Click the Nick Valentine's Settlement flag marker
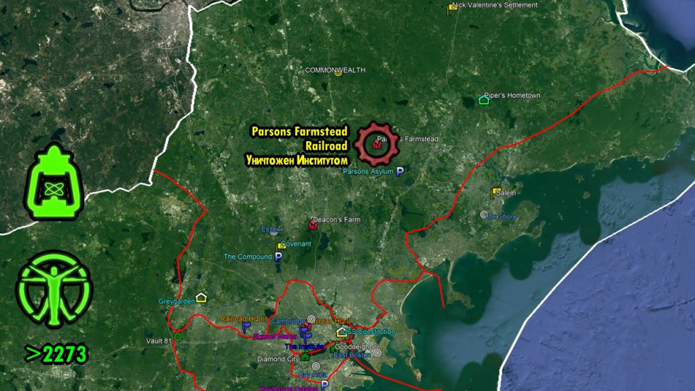The image size is (695, 391). pyautogui.click(x=452, y=7)
